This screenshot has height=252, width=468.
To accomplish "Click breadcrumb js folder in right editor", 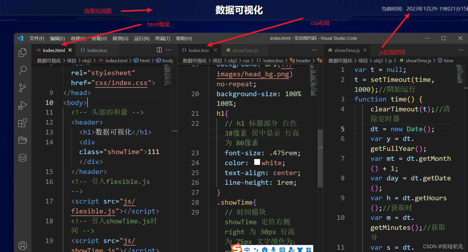I will (x=390, y=61).
